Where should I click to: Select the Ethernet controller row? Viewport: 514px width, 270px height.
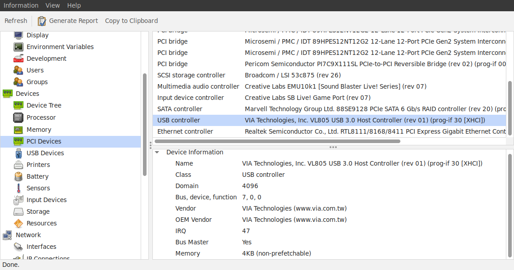click(x=185, y=131)
